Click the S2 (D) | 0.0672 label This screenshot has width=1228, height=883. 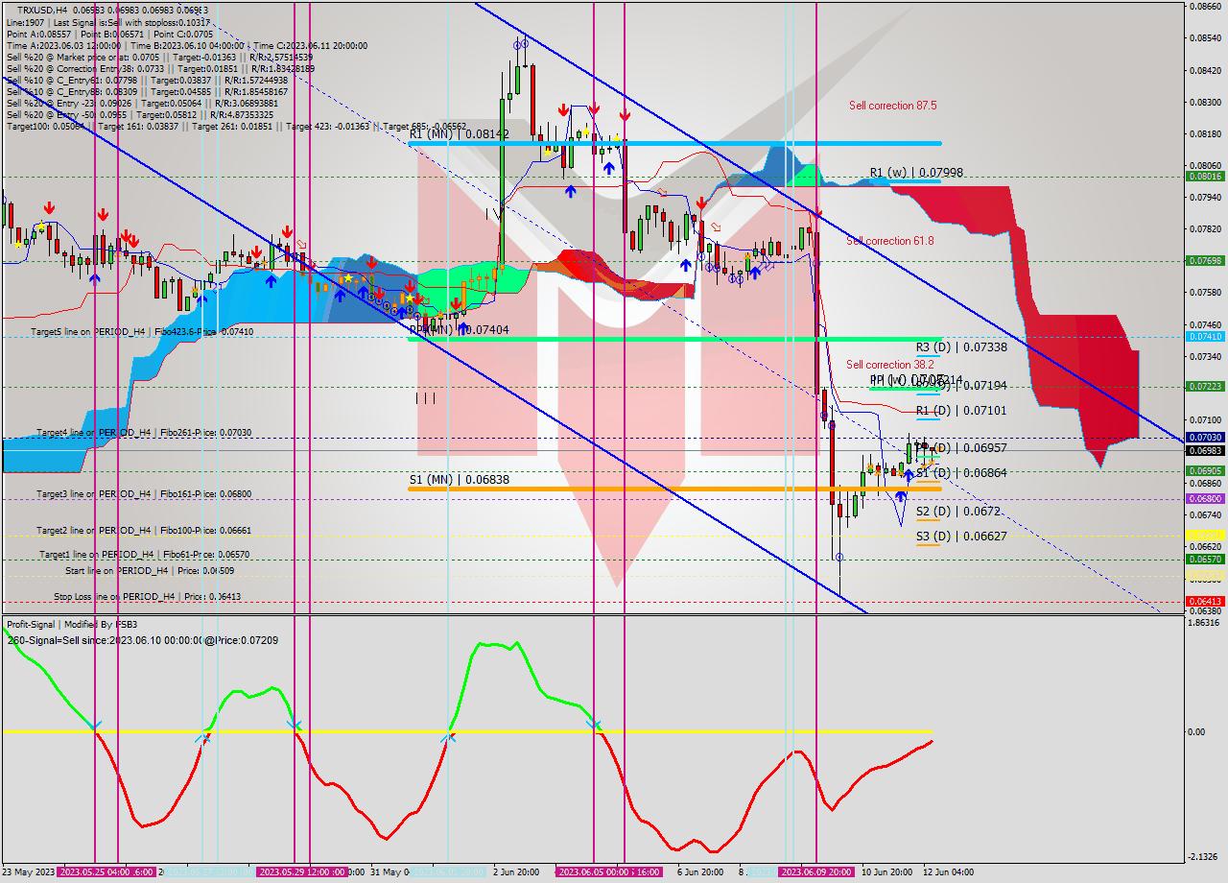pos(958,513)
